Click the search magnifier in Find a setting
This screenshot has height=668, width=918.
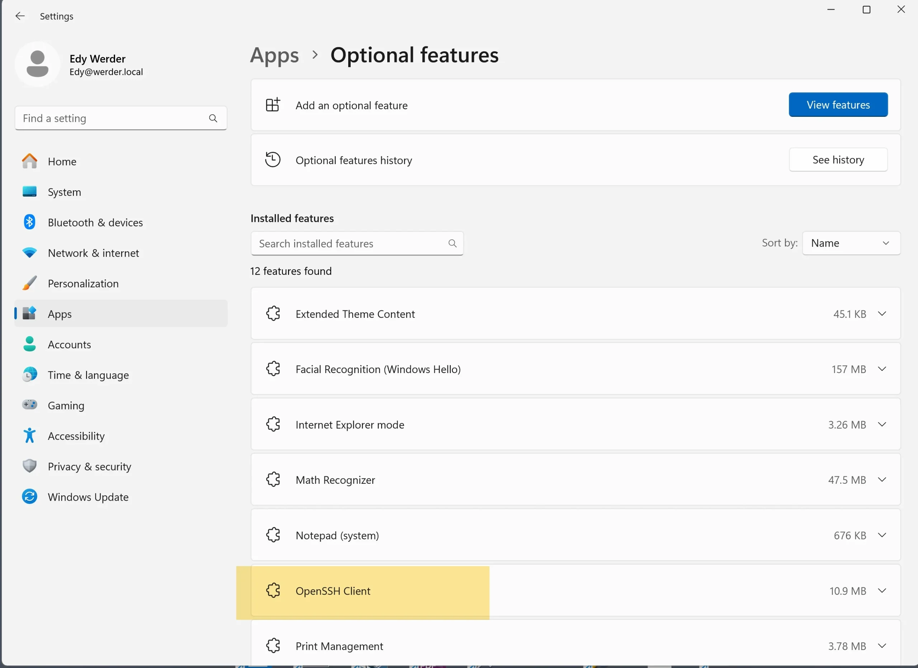pos(213,118)
